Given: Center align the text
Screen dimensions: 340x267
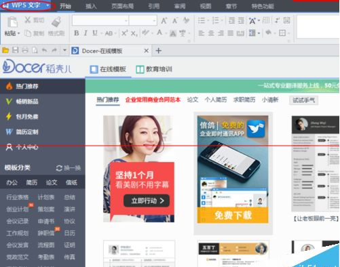Looking at the screenshot, I should click(x=211, y=33).
